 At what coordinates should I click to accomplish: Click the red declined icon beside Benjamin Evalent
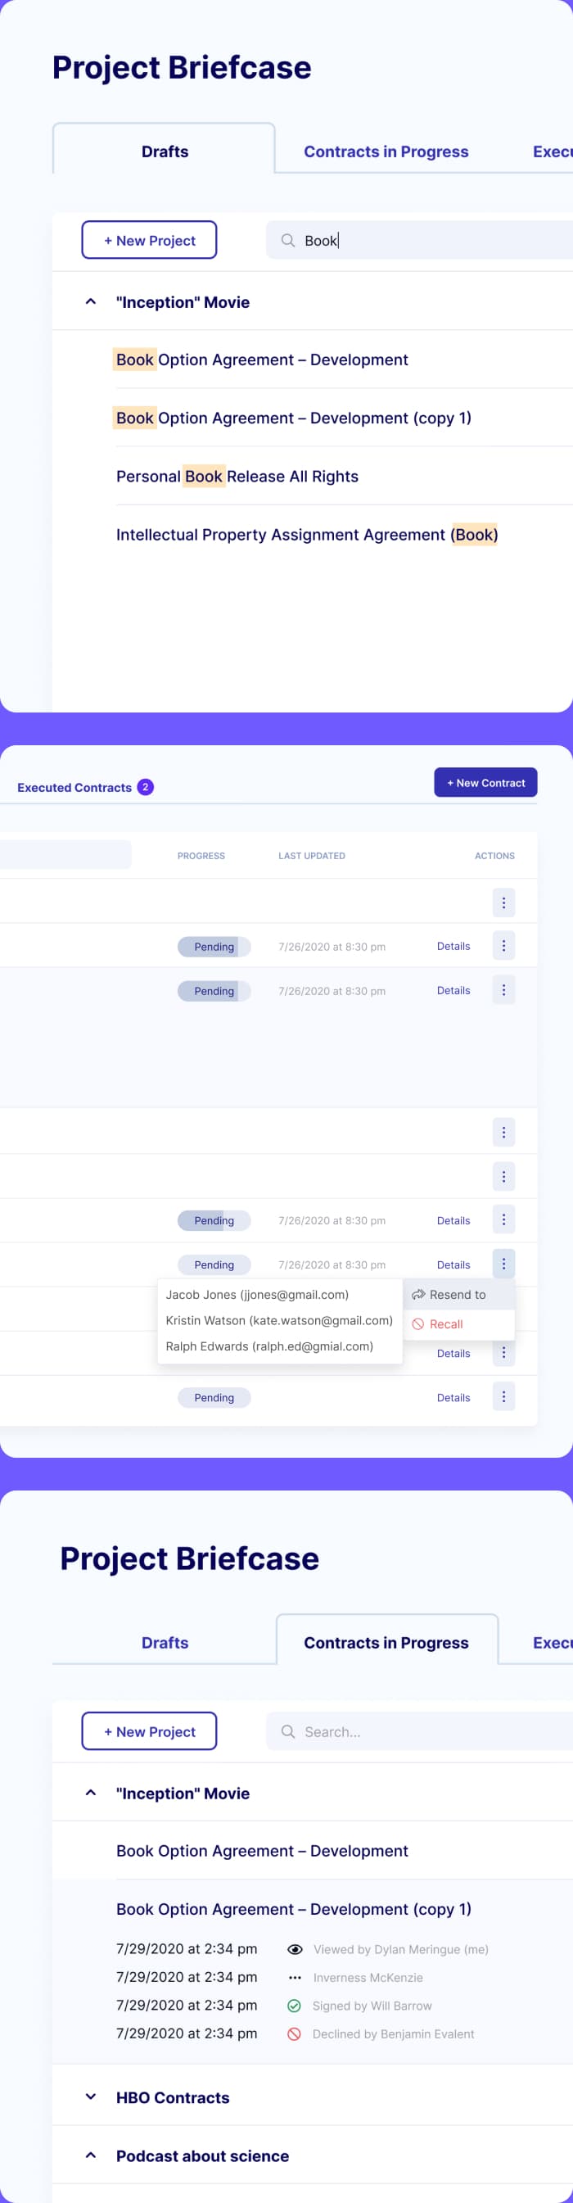pos(294,2033)
